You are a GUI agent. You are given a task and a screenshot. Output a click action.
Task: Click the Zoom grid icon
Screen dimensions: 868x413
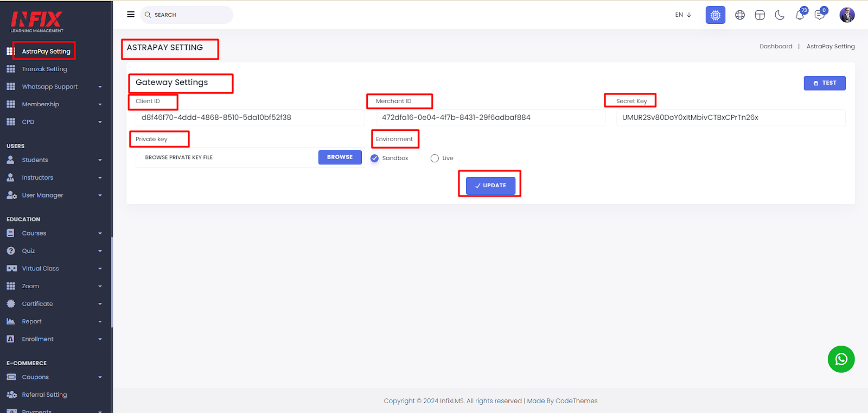pos(11,286)
